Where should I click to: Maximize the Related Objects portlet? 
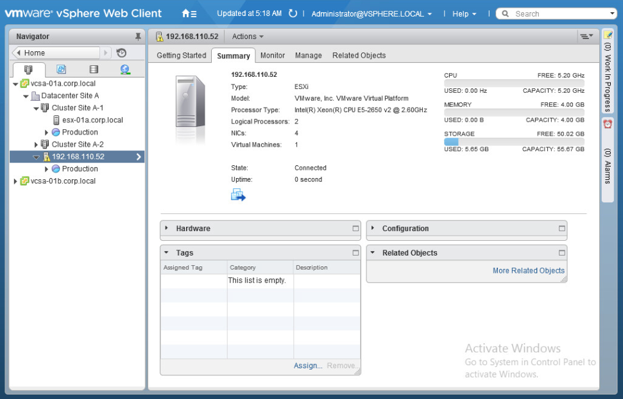coord(562,252)
